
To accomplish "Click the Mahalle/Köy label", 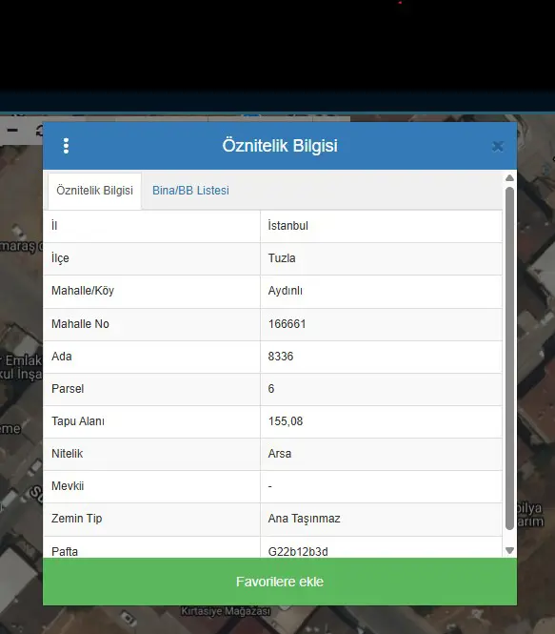I will pyautogui.click(x=83, y=291).
